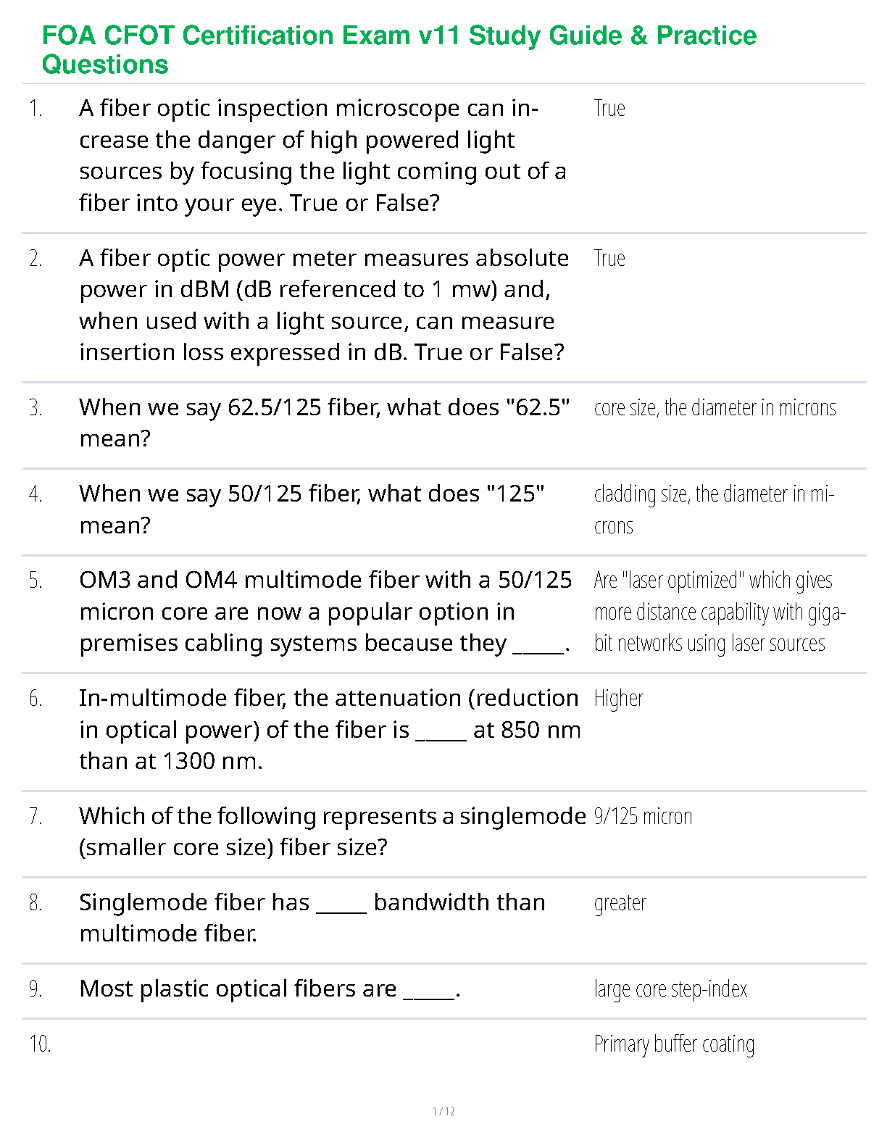Click the 'Primary buffer coating' answer
The width and height of the screenshot is (887, 1148).
674,1044
